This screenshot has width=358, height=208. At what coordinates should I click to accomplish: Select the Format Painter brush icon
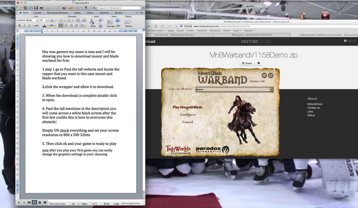[x=64, y=8]
